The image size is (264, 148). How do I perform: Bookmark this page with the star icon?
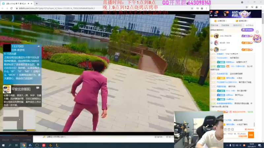[x=192, y=8]
